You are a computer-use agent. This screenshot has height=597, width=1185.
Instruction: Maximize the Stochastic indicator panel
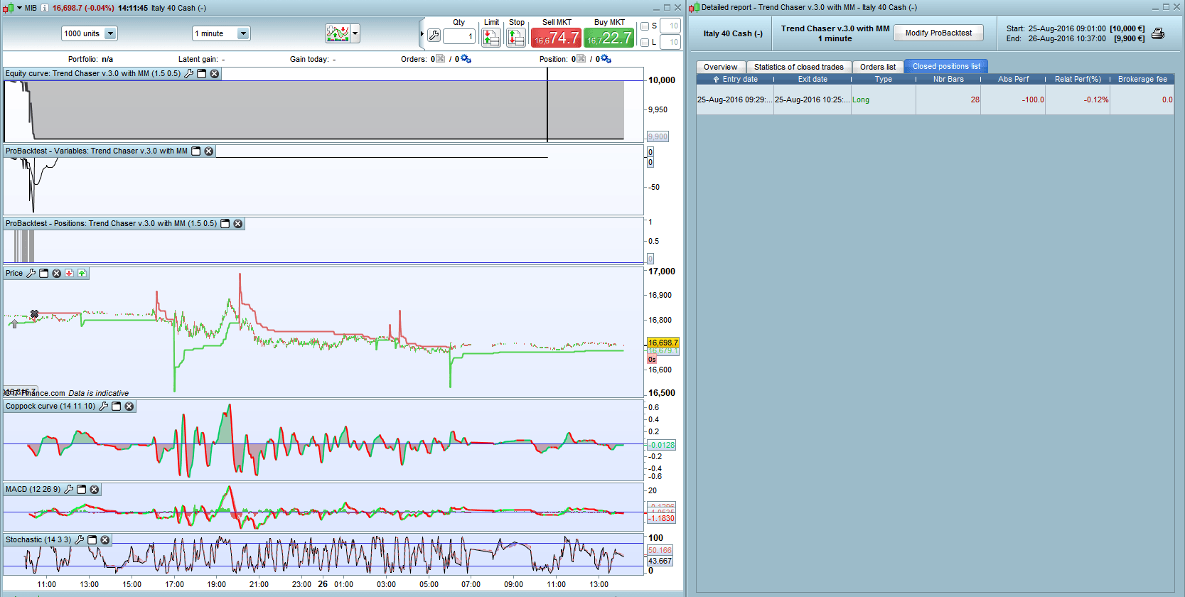pyautogui.click(x=92, y=540)
